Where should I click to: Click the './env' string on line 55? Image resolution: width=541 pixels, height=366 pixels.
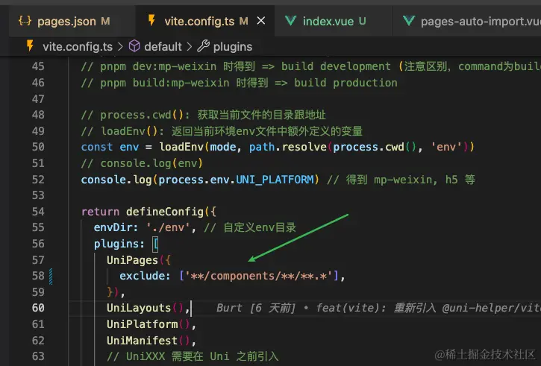click(x=169, y=227)
